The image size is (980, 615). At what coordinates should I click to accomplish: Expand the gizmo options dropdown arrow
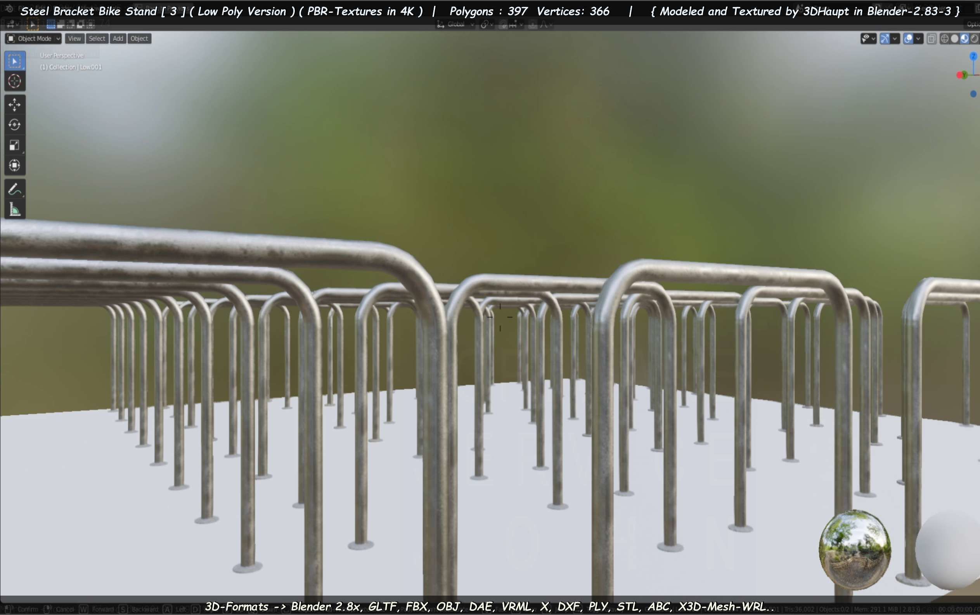pyautogui.click(x=895, y=39)
